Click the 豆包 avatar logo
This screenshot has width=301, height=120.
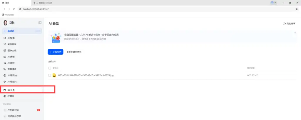point(5,23)
